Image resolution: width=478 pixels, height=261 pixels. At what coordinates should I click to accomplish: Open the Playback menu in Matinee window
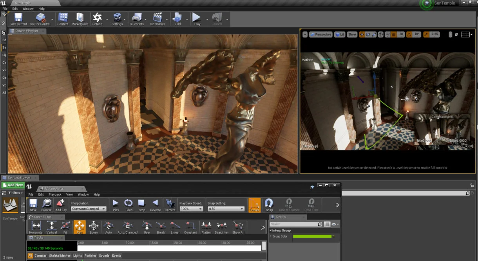[55, 194]
